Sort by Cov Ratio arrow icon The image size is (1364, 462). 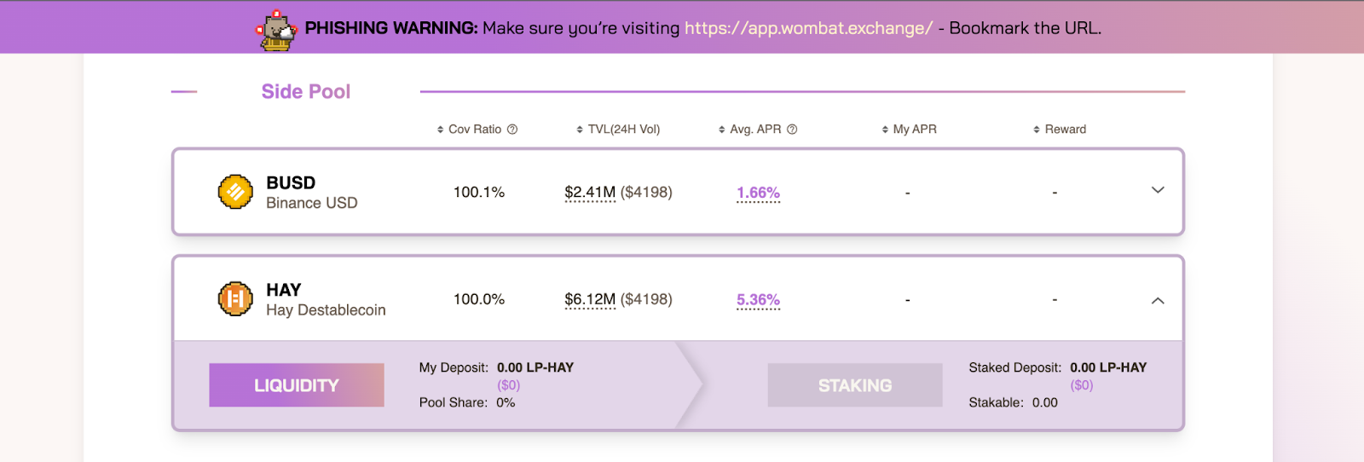(440, 130)
